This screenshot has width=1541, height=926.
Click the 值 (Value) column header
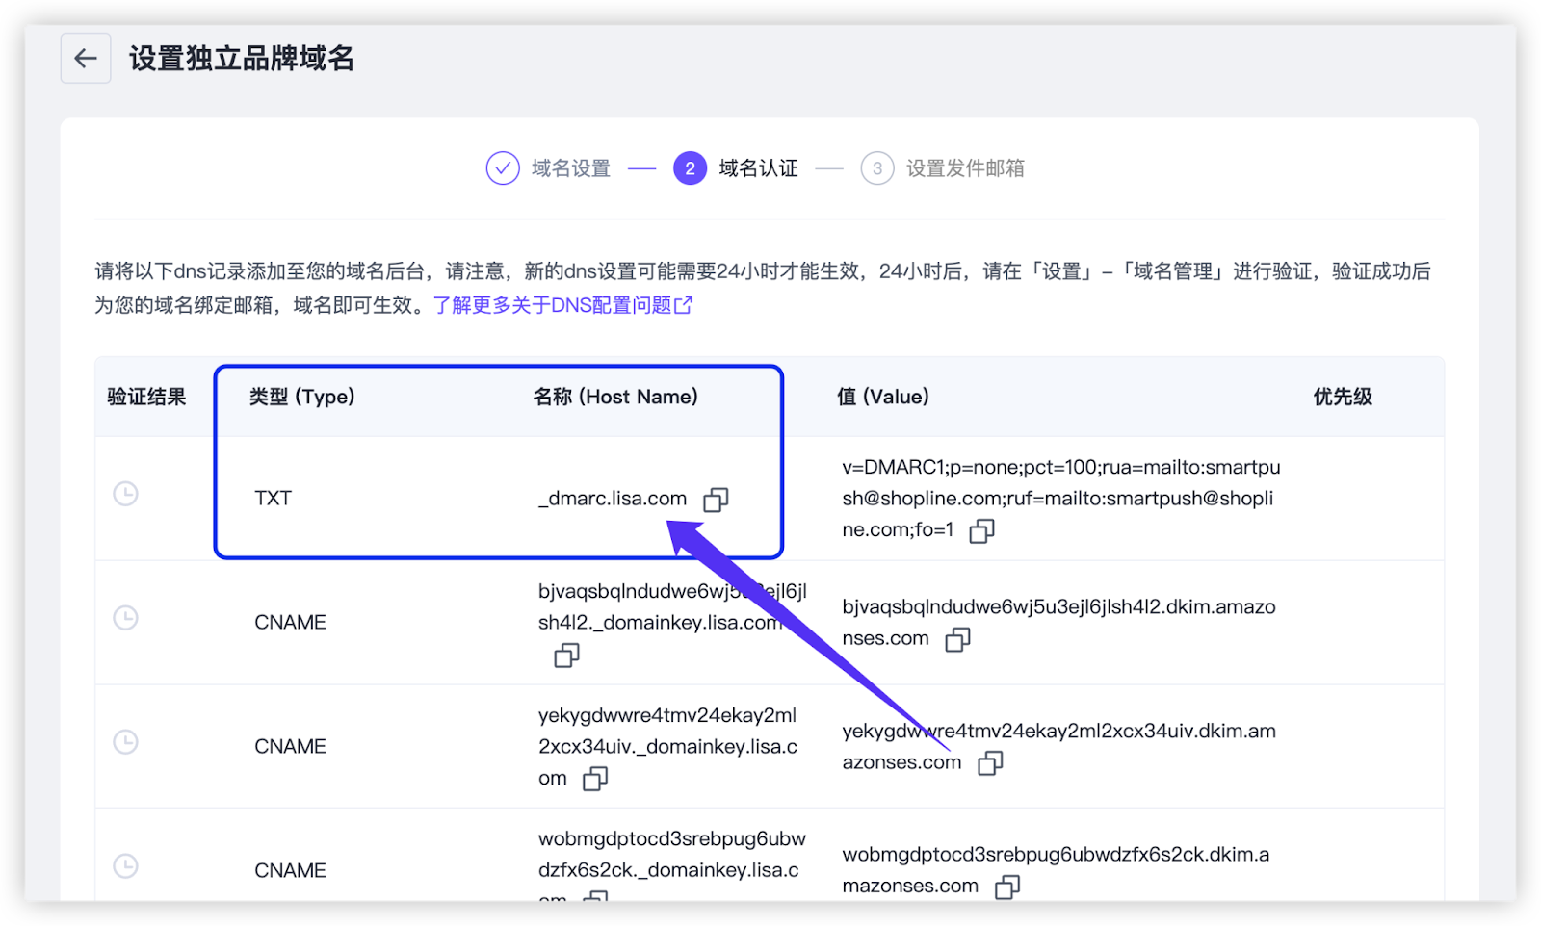pyautogui.click(x=882, y=397)
